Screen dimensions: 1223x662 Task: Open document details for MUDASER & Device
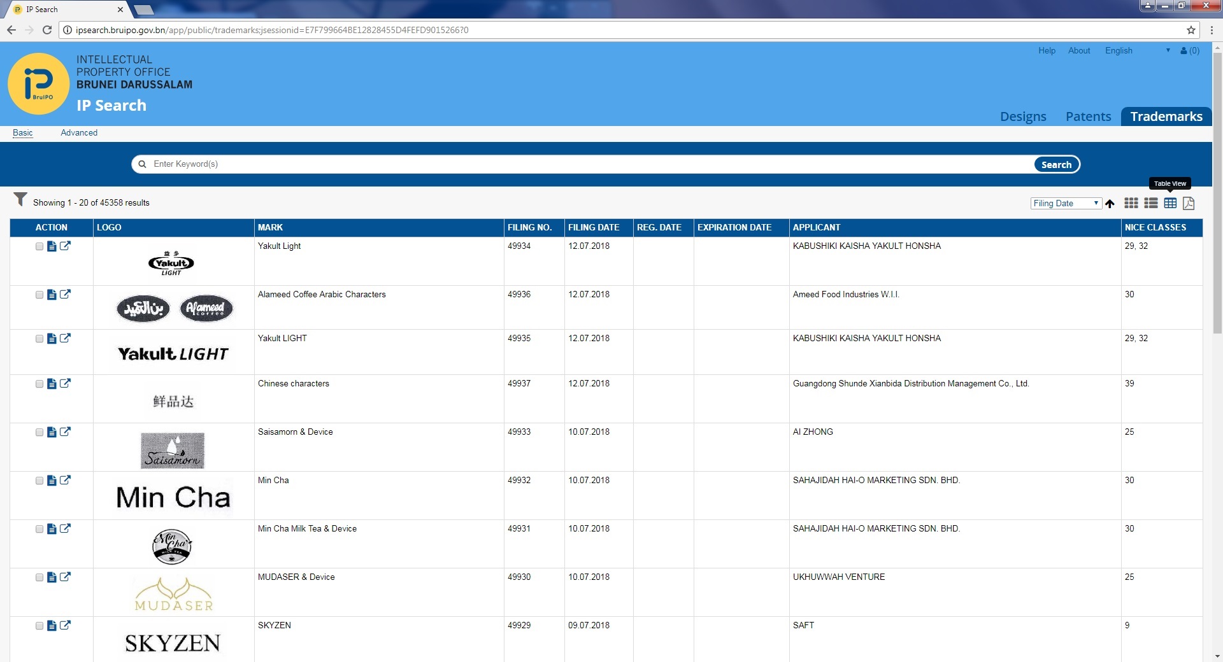(52, 577)
